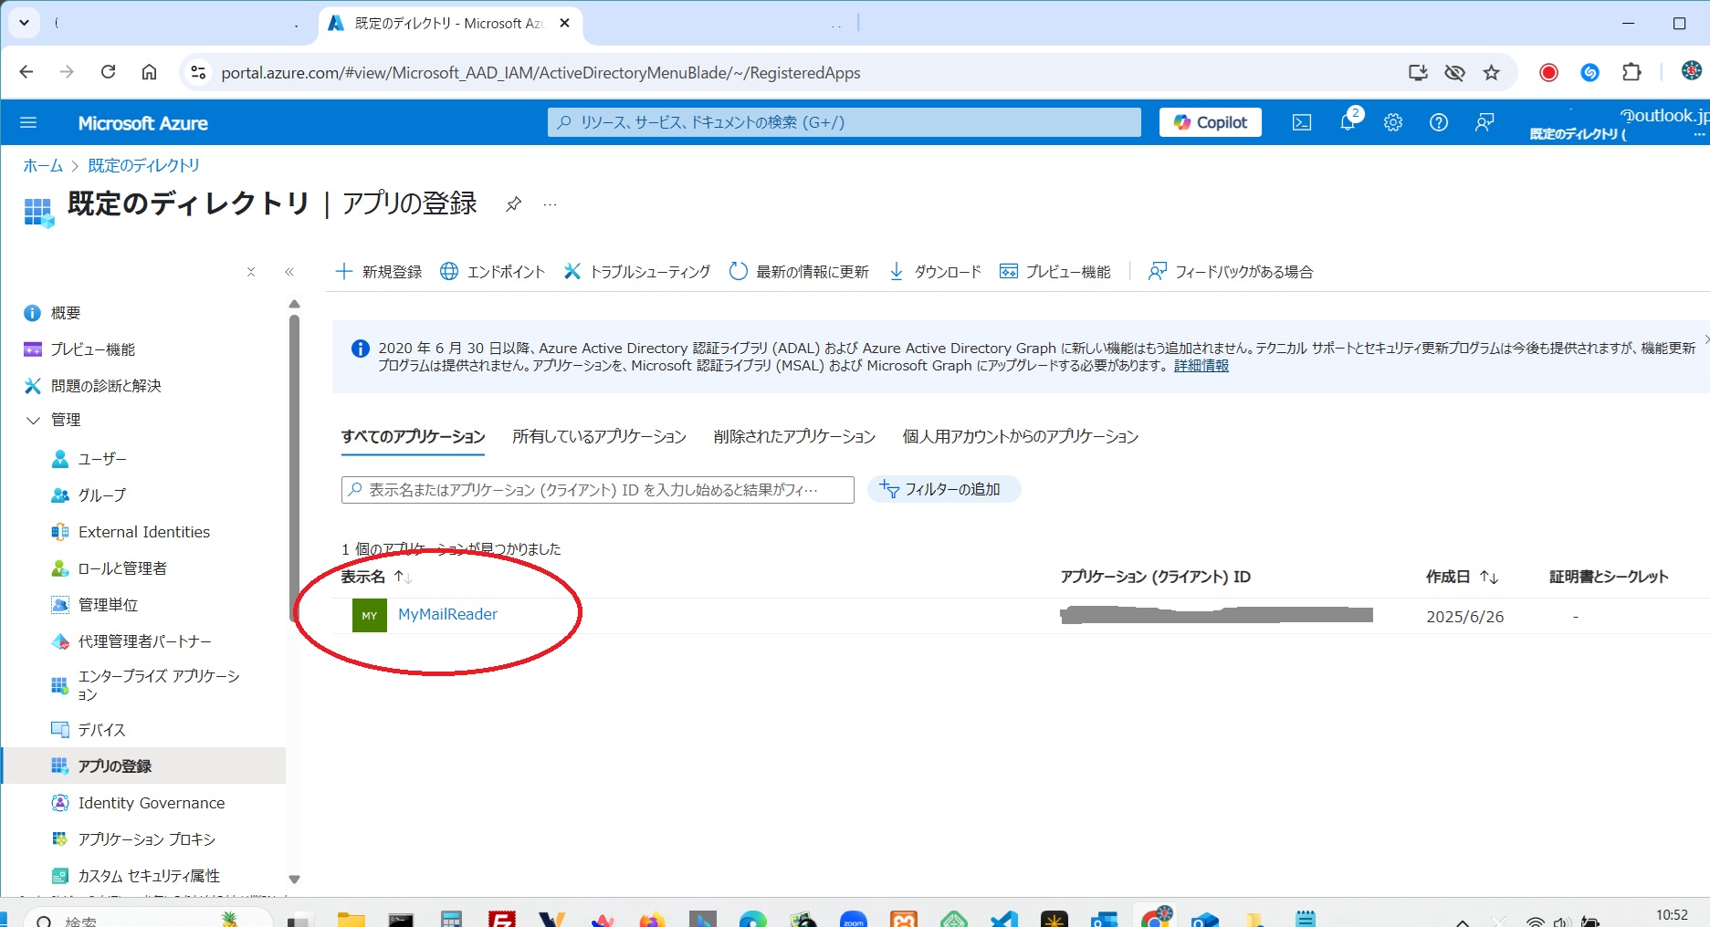Collapse the left navigation with the « chevron
Viewport: 1710px width, 927px height.
(289, 271)
